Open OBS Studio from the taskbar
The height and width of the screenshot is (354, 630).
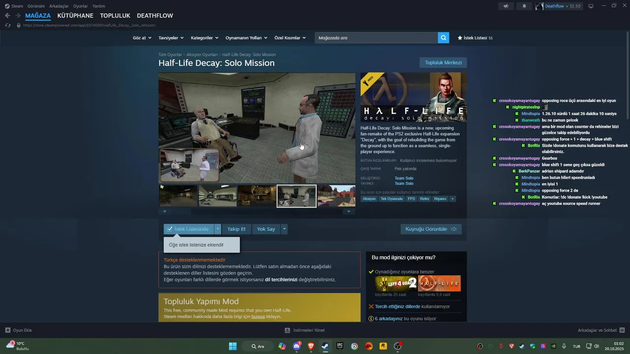click(x=398, y=346)
